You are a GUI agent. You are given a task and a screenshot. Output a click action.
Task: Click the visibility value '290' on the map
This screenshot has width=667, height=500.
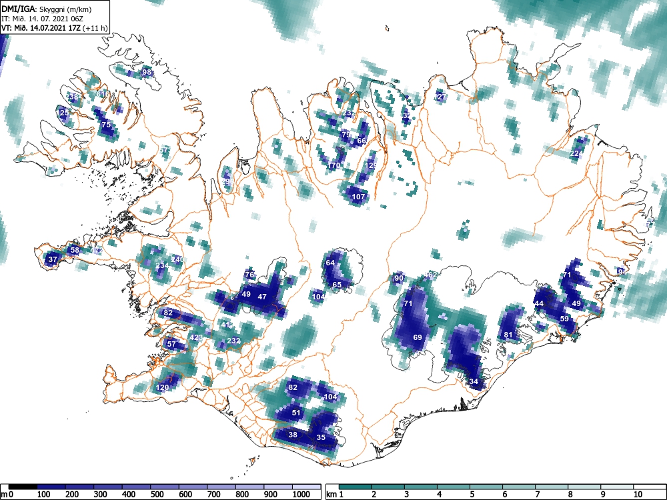227,181
